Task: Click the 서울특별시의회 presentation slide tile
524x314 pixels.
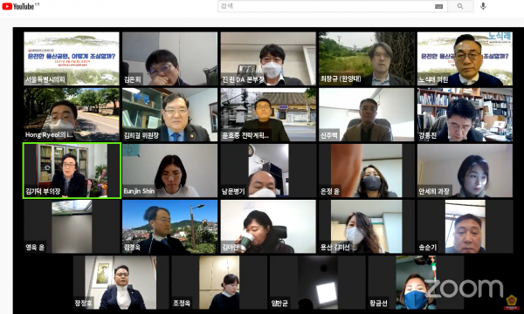Action: [x=72, y=58]
